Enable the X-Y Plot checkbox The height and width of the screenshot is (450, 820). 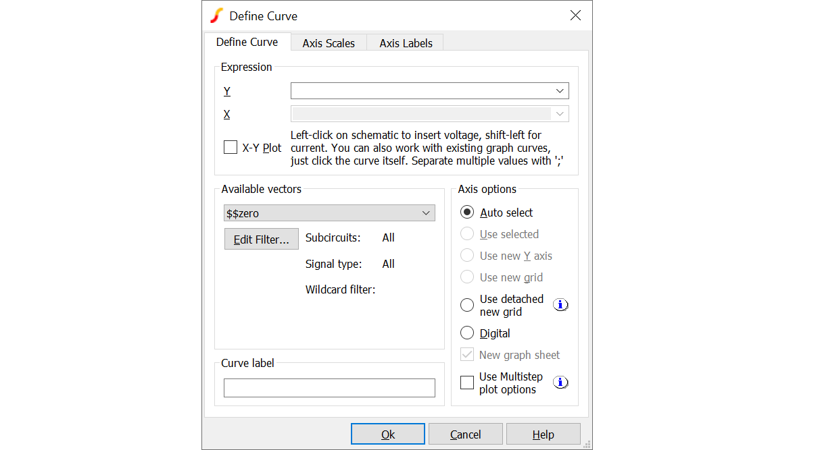point(231,147)
